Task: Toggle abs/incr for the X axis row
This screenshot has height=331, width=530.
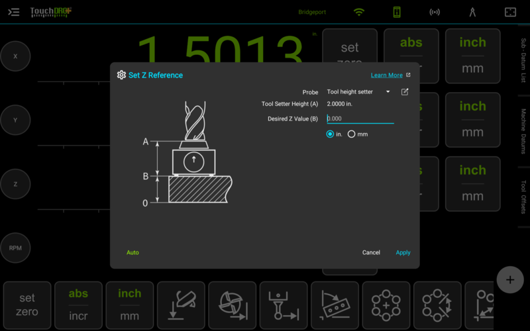Action: coord(411,56)
